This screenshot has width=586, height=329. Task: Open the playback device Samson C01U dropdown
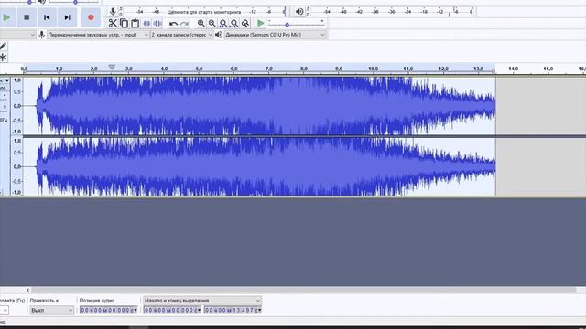275,35
